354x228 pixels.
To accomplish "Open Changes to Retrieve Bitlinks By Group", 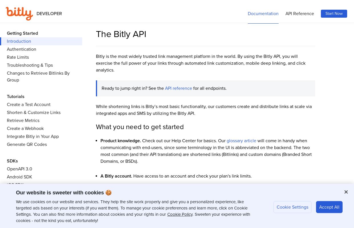I will [38, 77].
